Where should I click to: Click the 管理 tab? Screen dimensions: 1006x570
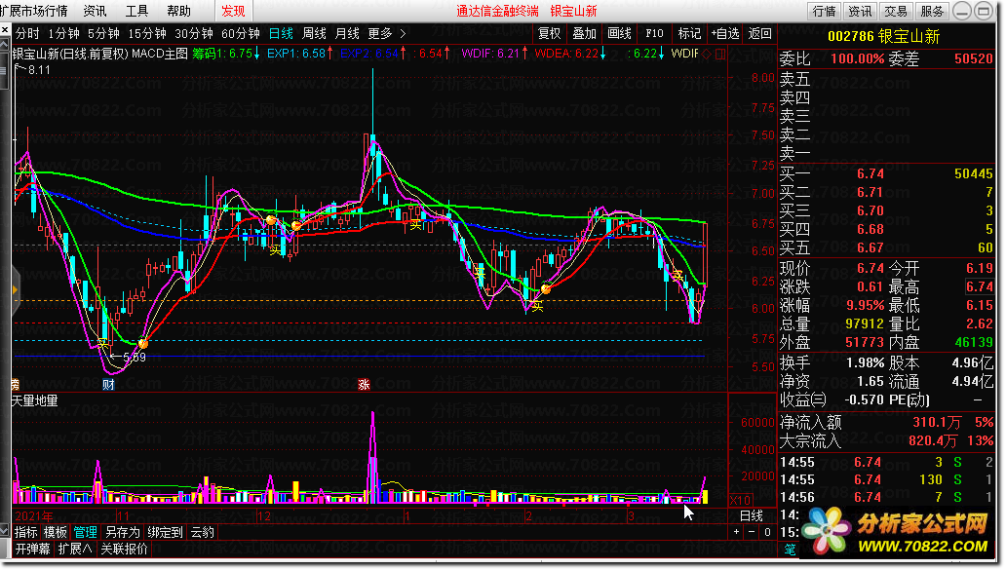pos(86,532)
